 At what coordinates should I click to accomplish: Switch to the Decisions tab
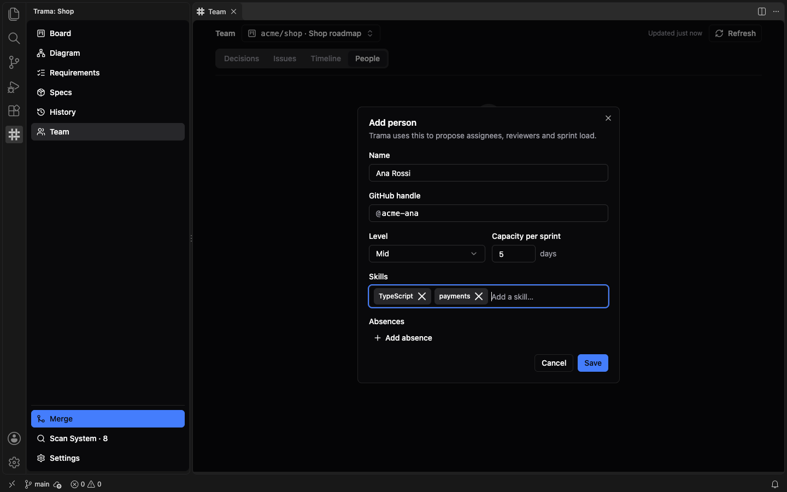point(242,58)
